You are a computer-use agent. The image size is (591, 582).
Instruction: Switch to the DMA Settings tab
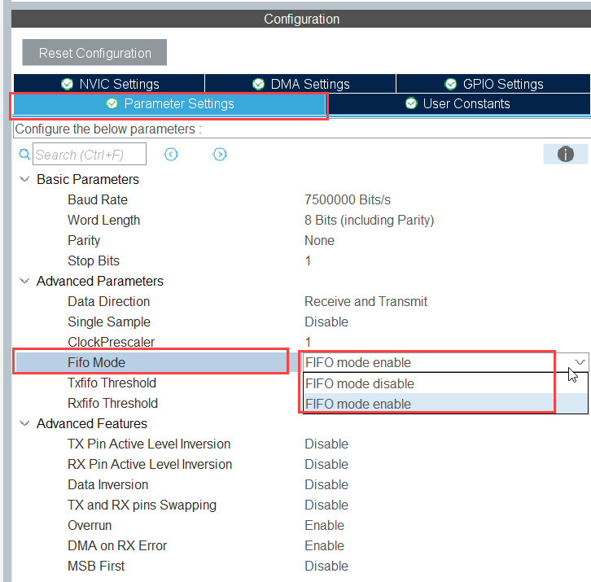(300, 84)
